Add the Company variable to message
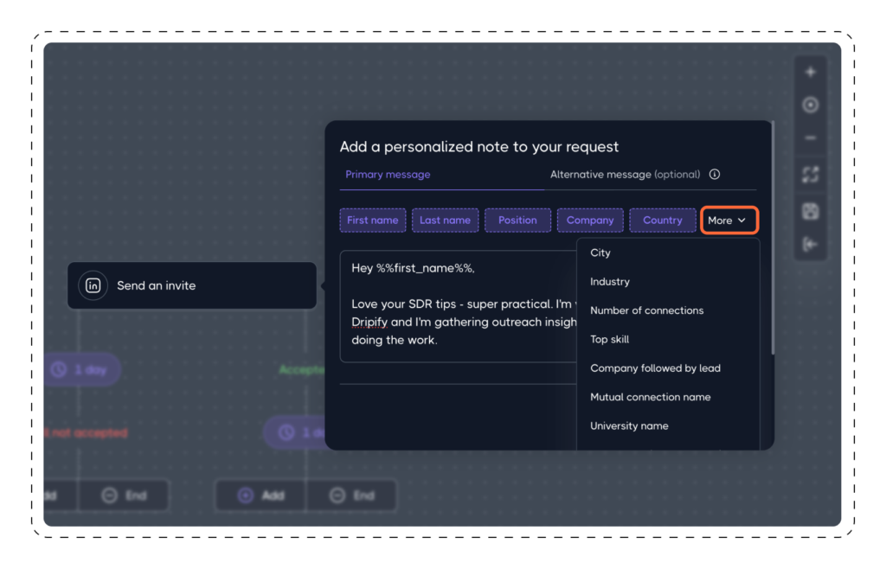Viewport: 886px width, 569px height. pyautogui.click(x=590, y=220)
